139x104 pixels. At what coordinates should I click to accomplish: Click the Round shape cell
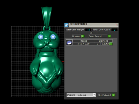tap(84, 41)
